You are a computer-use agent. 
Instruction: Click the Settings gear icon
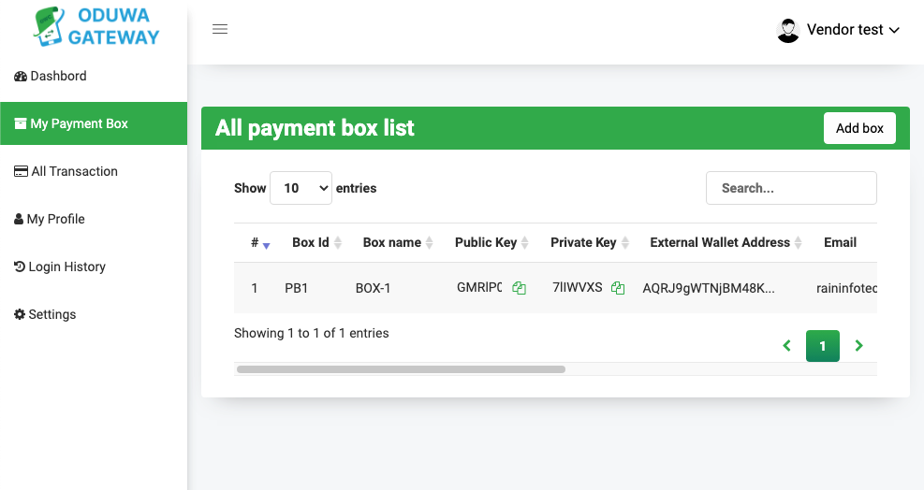tap(20, 314)
